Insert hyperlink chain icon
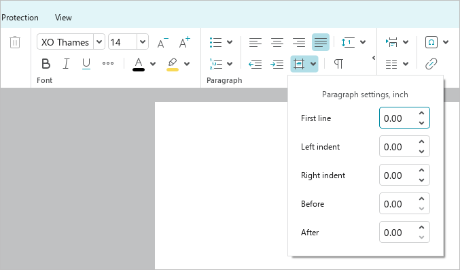The height and width of the screenshot is (270, 460). 431,64
